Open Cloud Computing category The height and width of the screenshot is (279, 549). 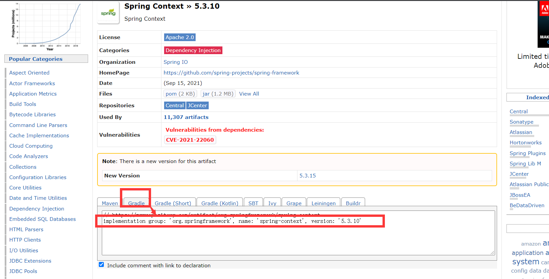coord(31,146)
